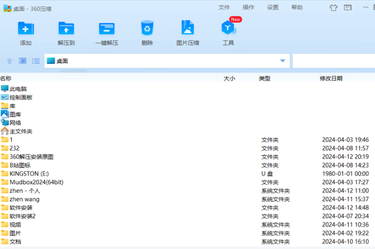Click the skin shirt icon in title bar

click(333, 8)
